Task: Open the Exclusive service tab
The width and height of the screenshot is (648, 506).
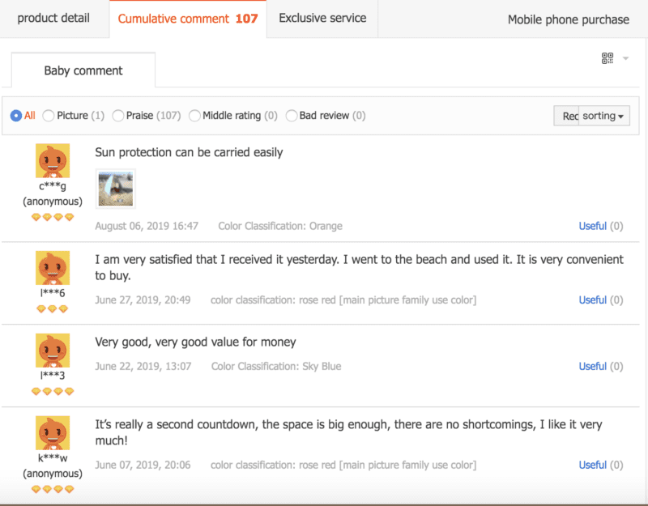Action: 322,18
